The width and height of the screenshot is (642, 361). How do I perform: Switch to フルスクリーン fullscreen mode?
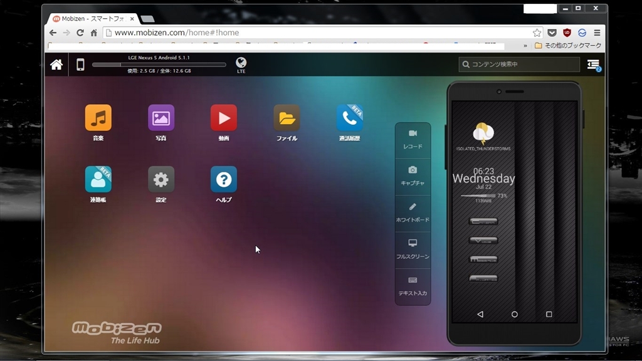pyautogui.click(x=413, y=249)
